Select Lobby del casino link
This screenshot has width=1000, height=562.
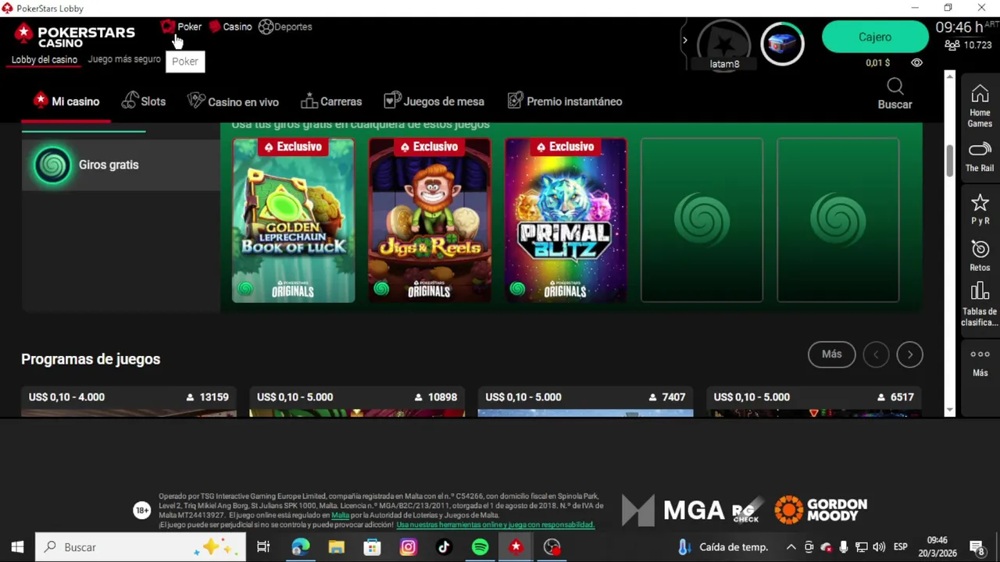point(45,59)
